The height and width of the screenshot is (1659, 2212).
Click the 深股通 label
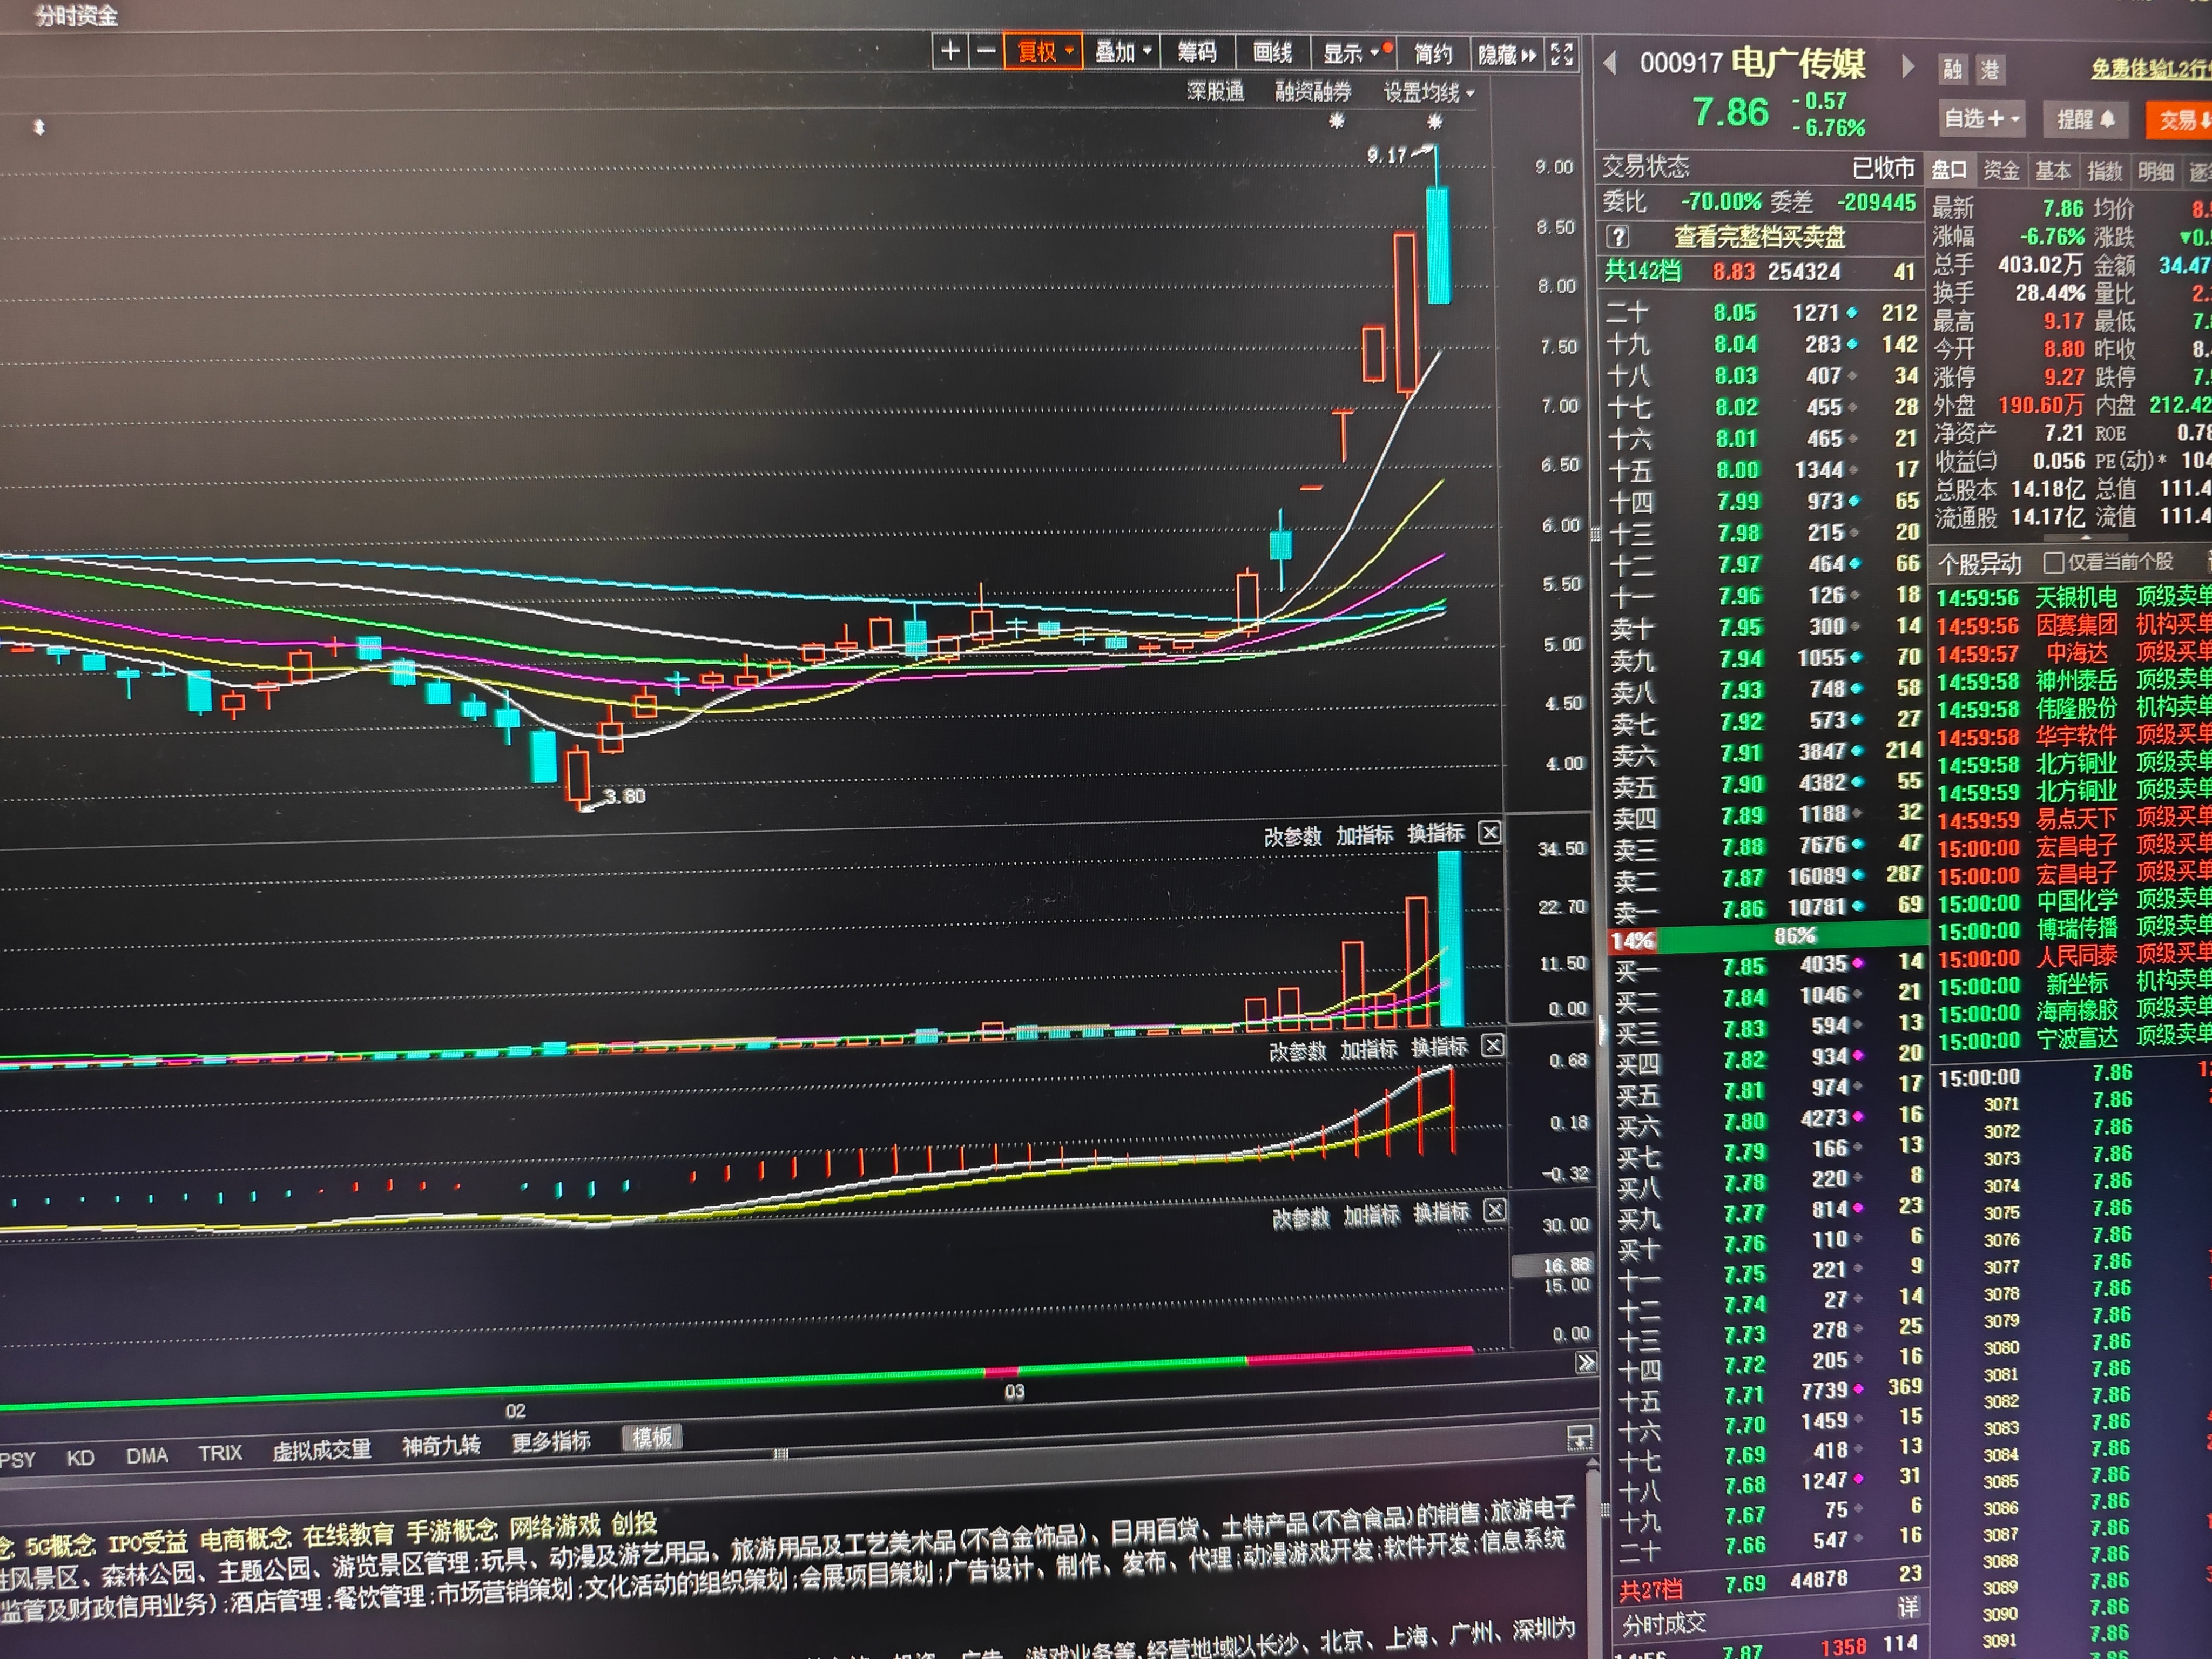[1215, 92]
